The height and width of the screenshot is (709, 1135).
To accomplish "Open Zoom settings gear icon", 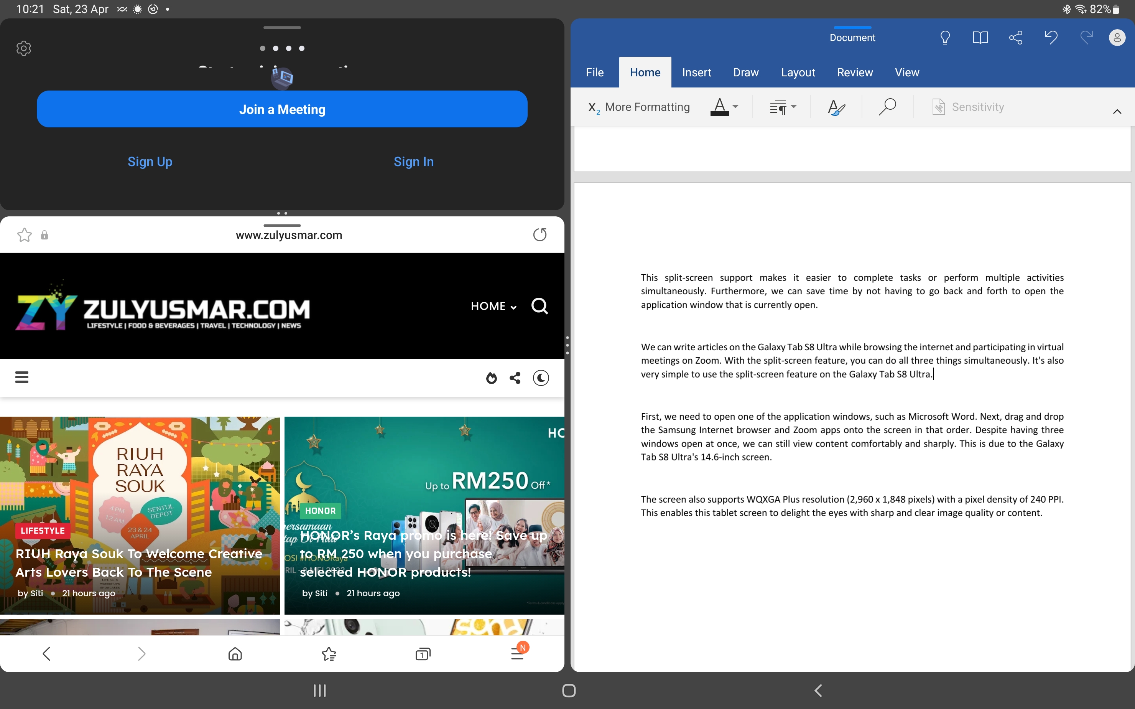I will point(23,48).
